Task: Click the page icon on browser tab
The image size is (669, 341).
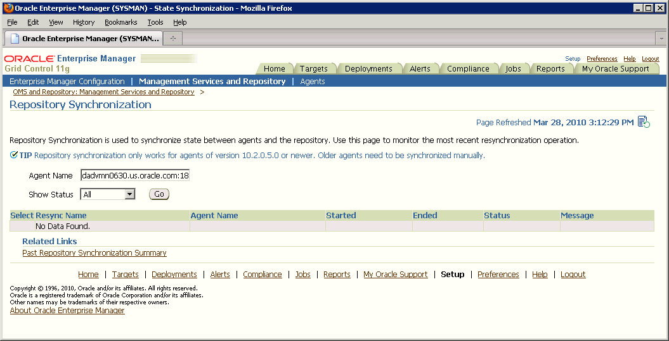Action: (15, 39)
